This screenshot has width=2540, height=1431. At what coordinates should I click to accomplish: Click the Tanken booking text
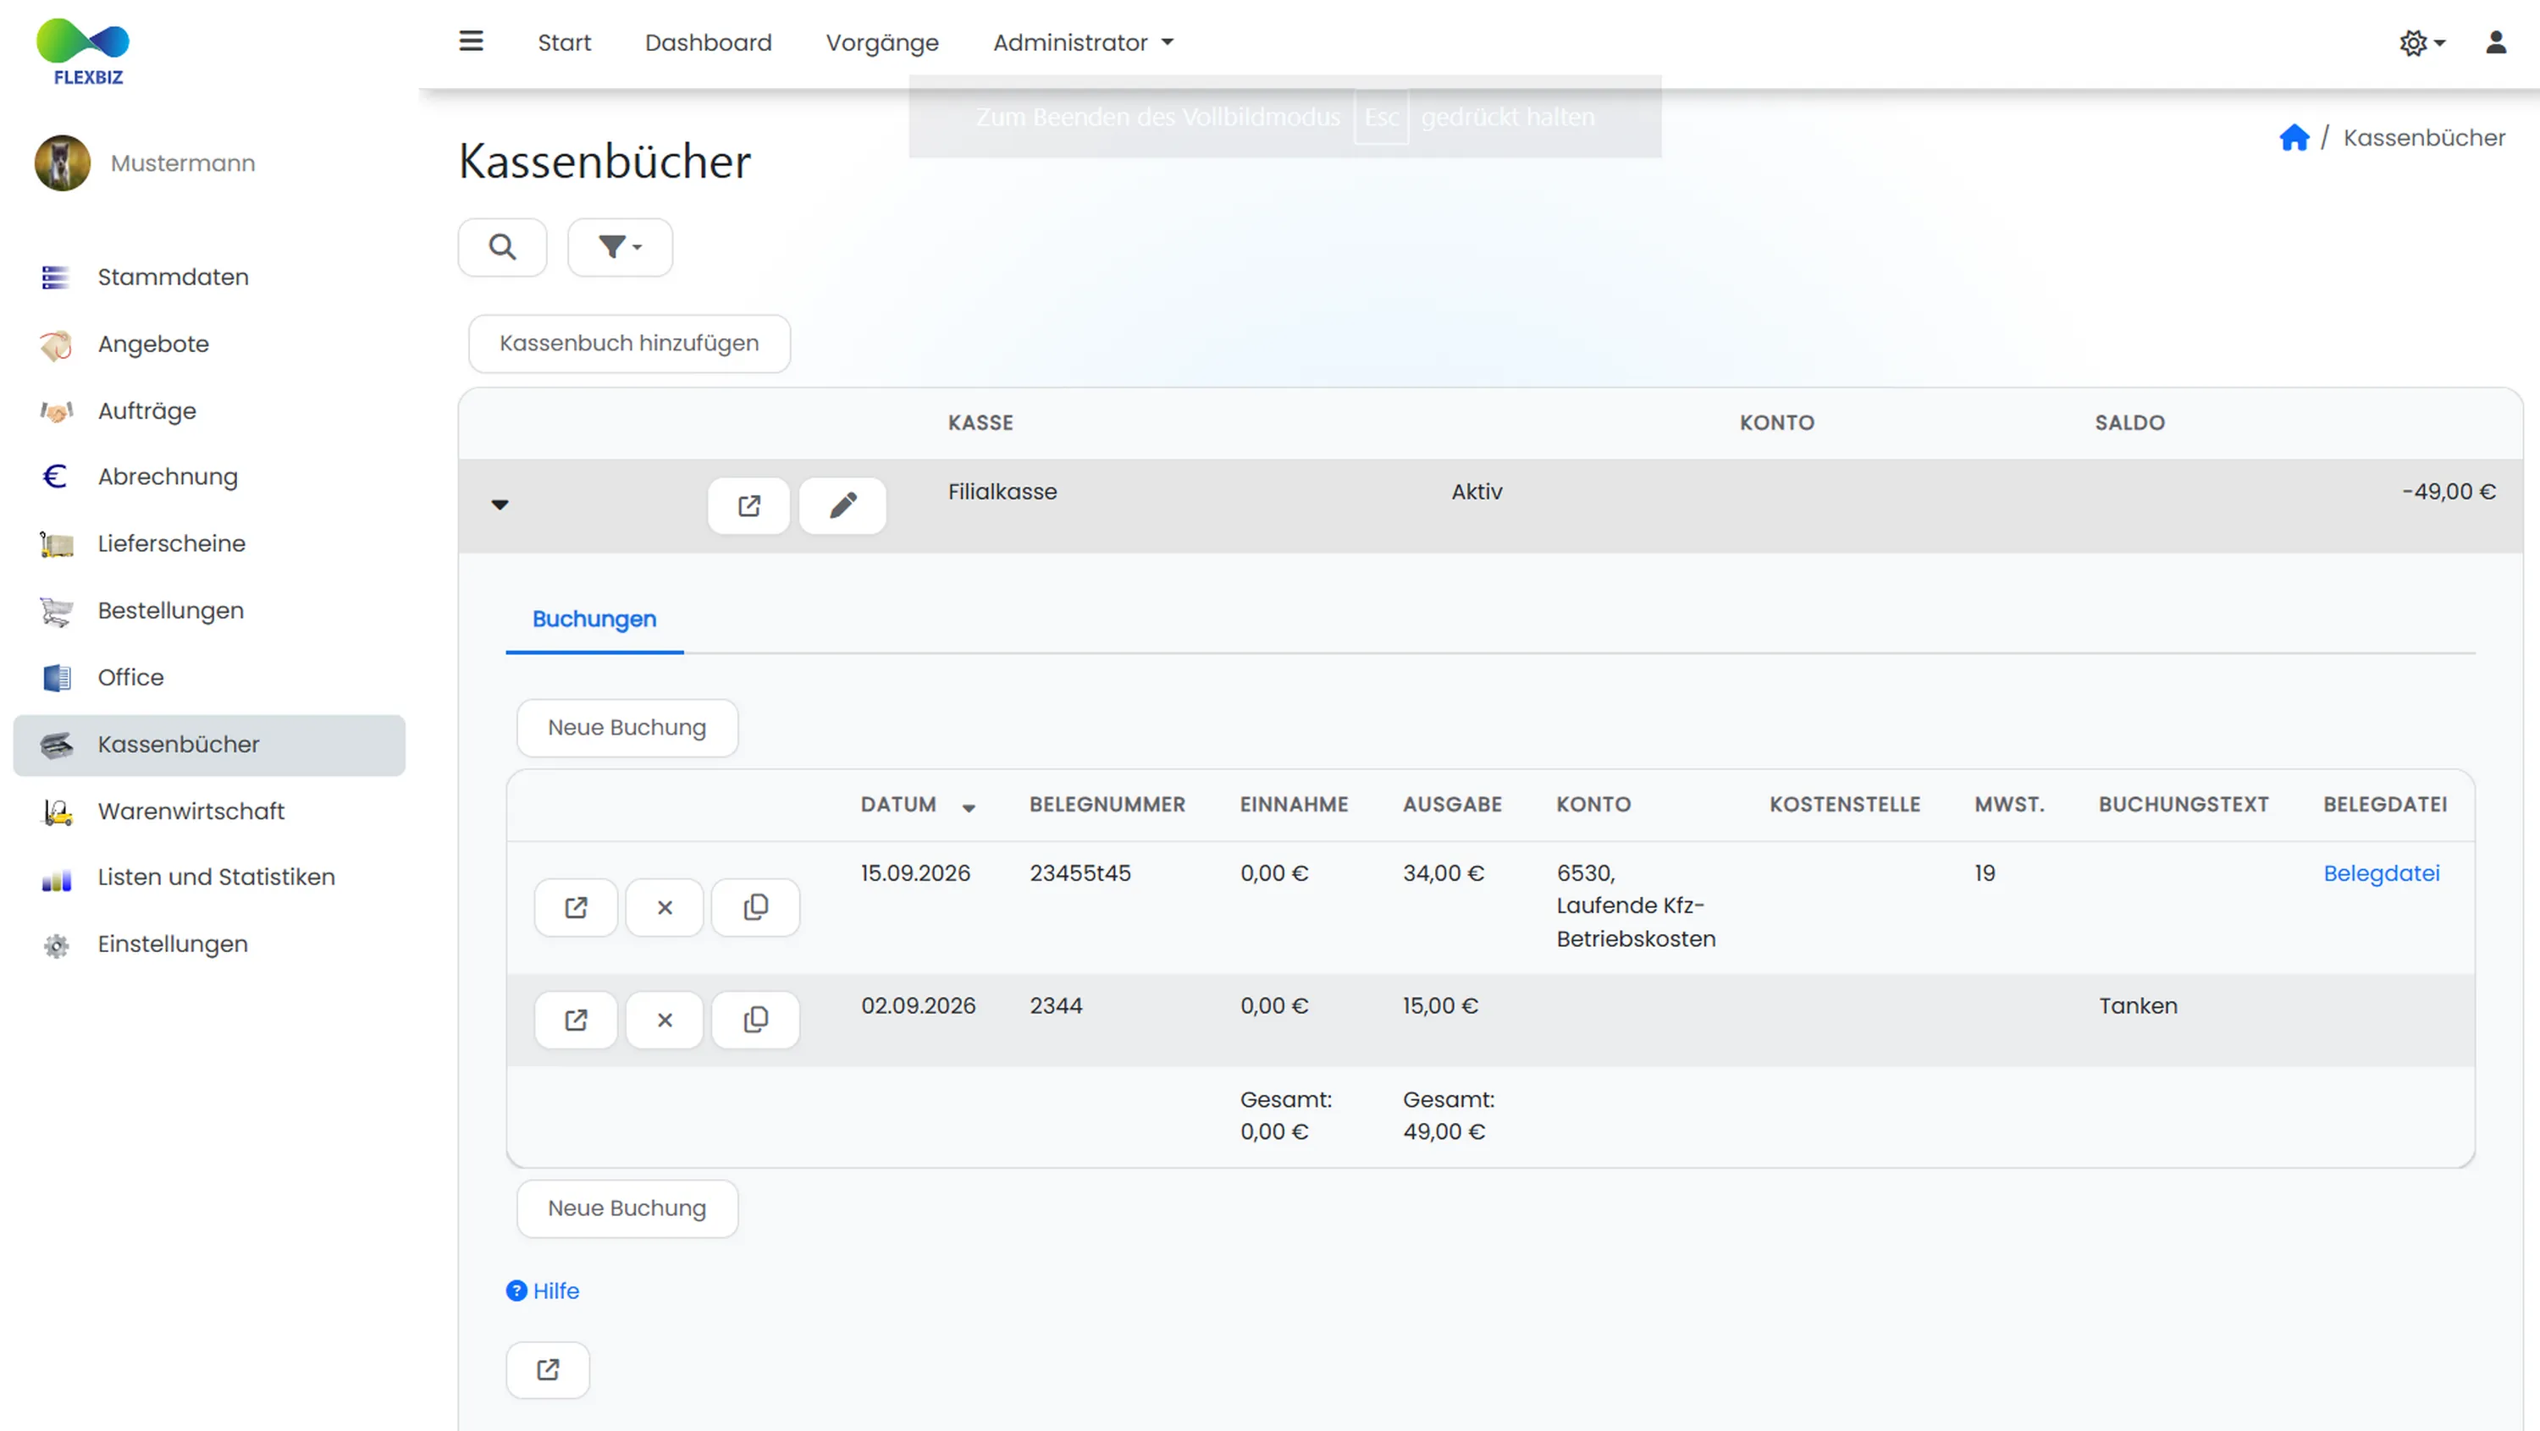[x=2138, y=1006]
